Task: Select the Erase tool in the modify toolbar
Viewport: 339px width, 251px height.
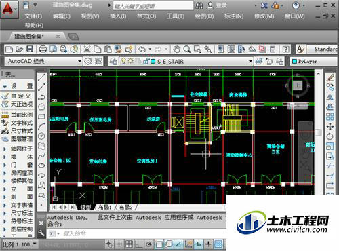Action: point(330,77)
